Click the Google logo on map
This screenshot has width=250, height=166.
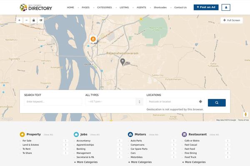[6, 119]
